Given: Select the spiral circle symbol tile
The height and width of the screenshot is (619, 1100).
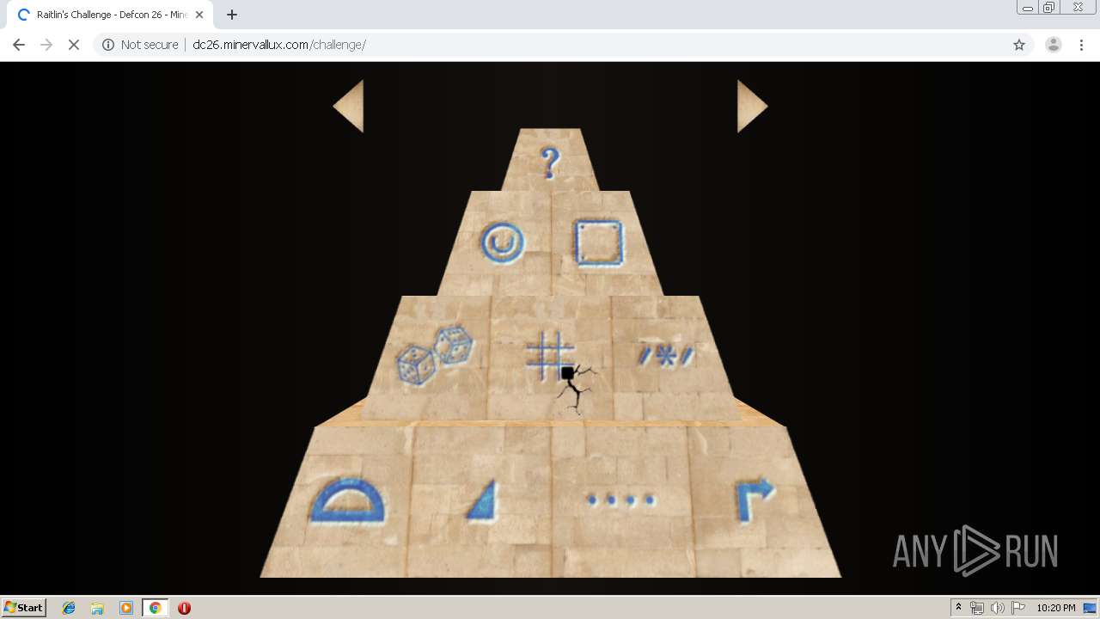Looking at the screenshot, I should coord(502,242).
